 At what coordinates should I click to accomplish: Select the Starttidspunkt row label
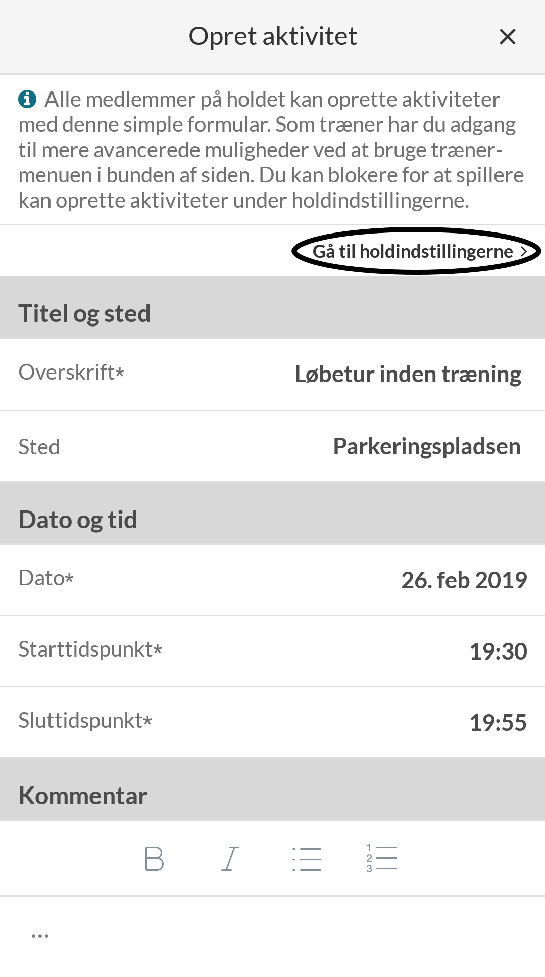click(x=90, y=649)
